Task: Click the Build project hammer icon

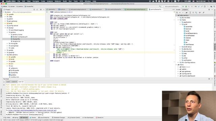Action: point(160,6)
